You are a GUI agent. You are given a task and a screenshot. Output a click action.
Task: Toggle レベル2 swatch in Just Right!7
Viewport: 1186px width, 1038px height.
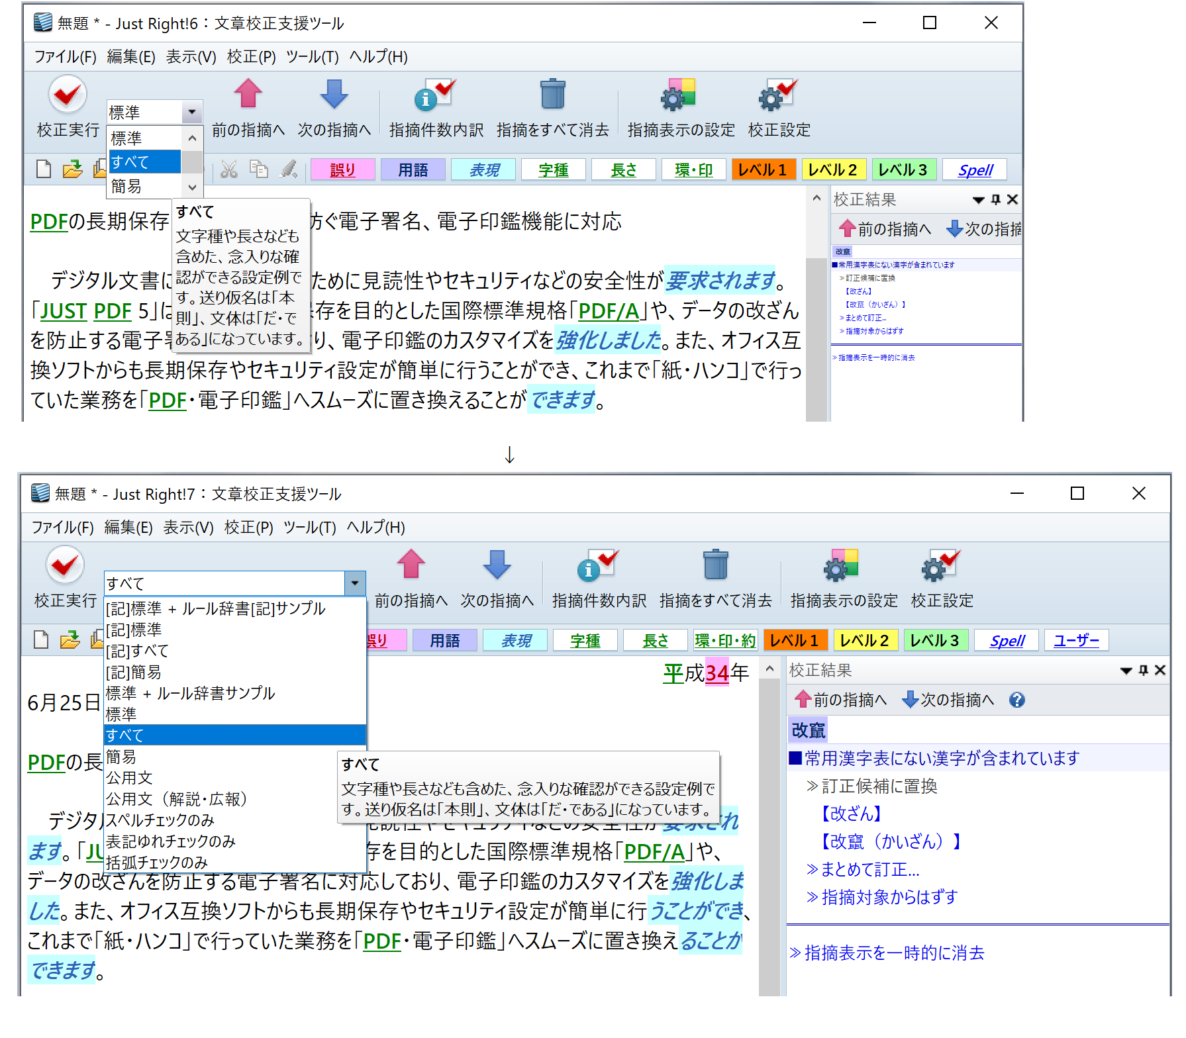pos(865,641)
